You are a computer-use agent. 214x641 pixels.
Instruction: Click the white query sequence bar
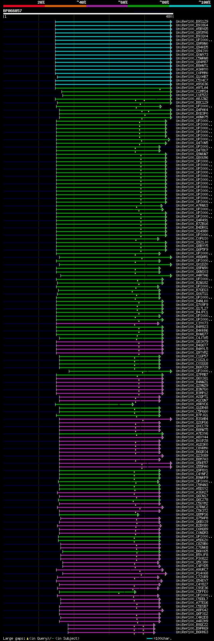(88, 14)
